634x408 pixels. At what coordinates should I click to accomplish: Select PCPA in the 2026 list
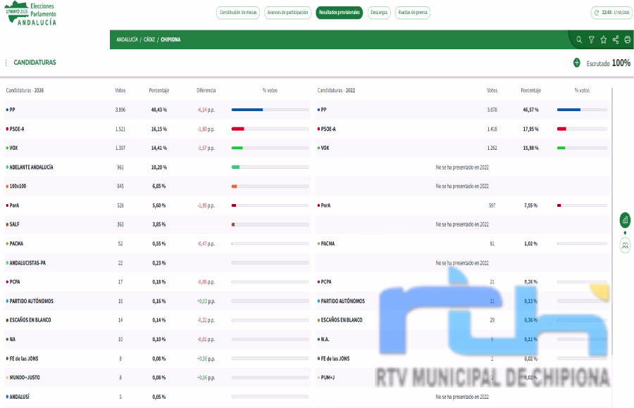tap(15, 281)
